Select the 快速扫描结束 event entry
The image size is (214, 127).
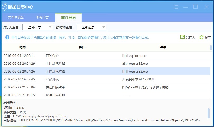click(55, 87)
